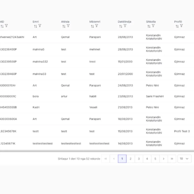
Task: Click the Emri column header
Action: click(x=36, y=22)
